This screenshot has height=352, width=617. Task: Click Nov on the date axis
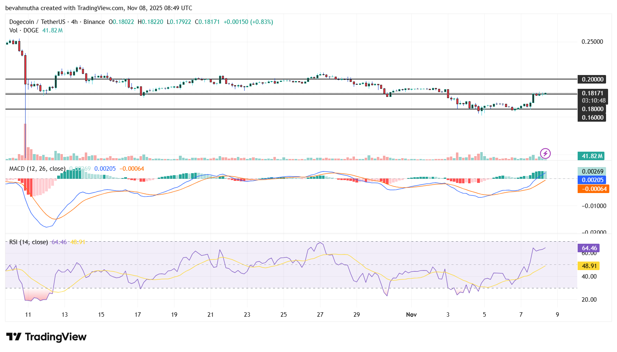pos(411,314)
